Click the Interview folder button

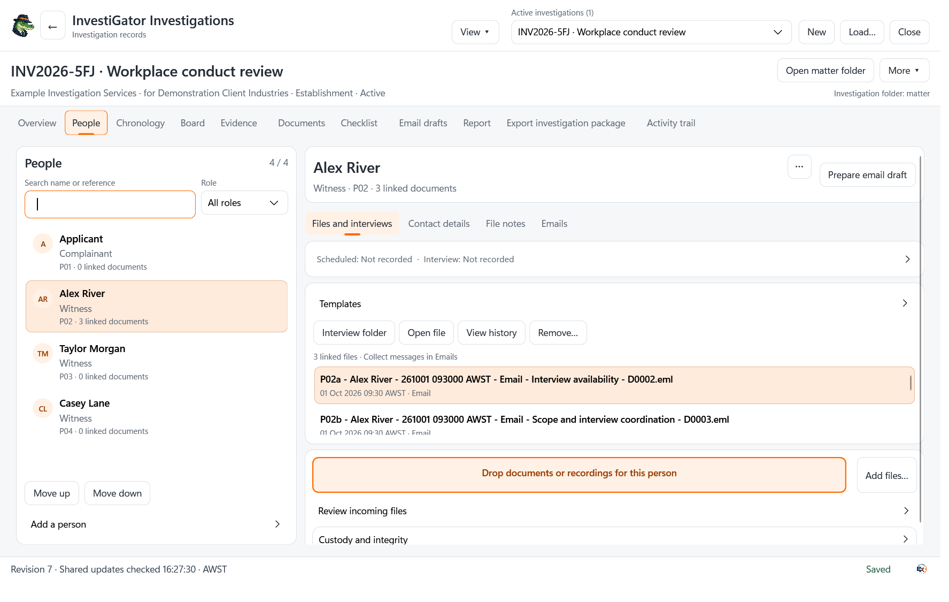pos(354,333)
